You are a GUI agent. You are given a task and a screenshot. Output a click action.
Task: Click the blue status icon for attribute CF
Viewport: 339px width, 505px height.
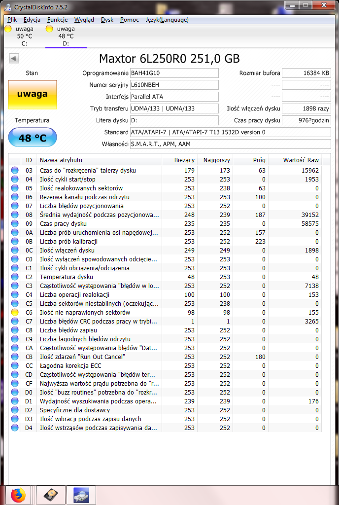15,384
